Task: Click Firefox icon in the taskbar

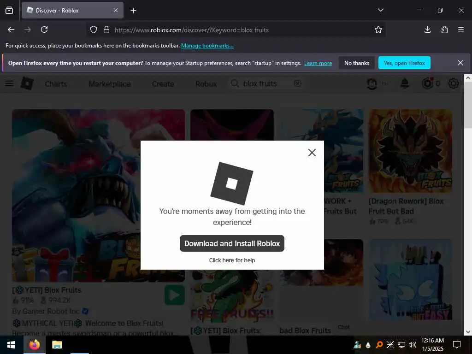Action: coord(34,345)
